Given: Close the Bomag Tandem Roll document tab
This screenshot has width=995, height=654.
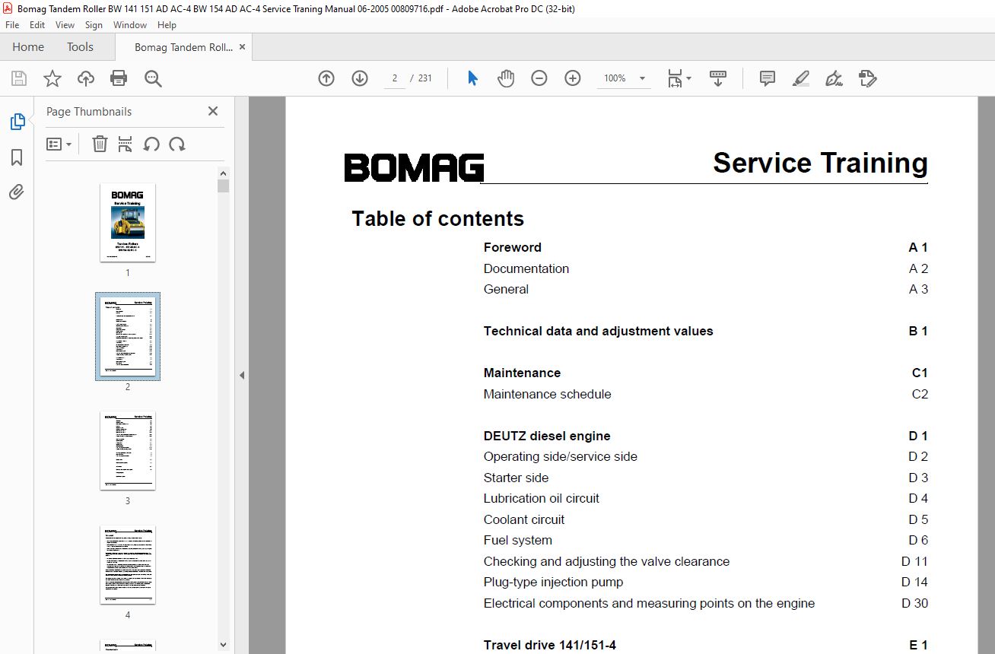Looking at the screenshot, I should click(x=243, y=47).
